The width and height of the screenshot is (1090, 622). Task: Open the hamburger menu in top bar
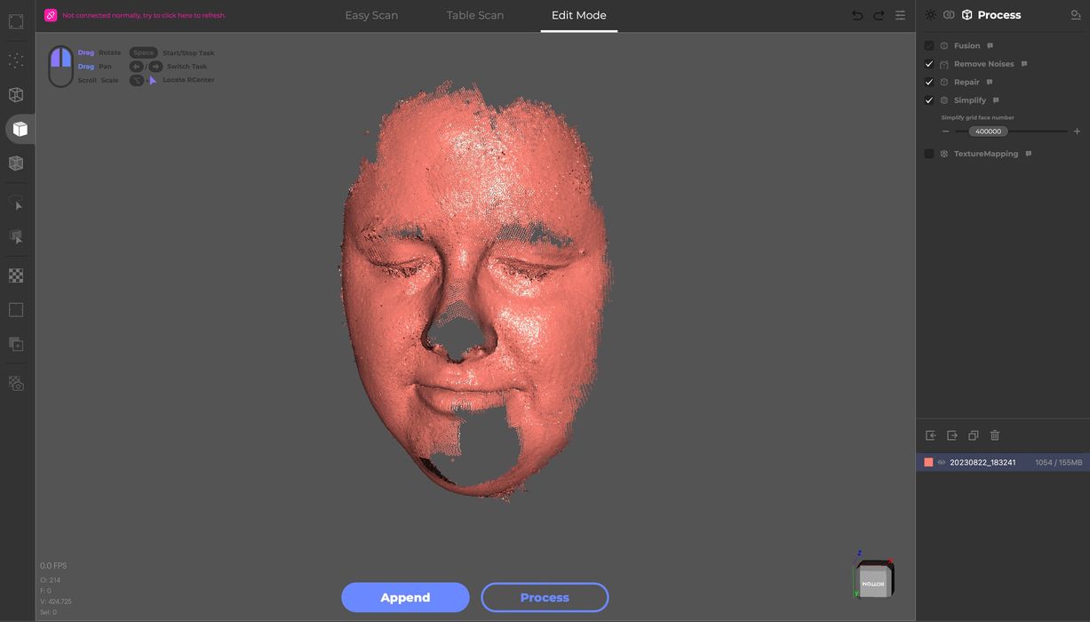[900, 15]
